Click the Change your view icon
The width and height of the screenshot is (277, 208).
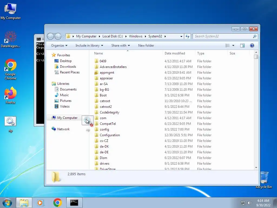tap(227, 45)
